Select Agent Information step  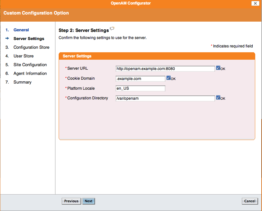tap(30, 74)
